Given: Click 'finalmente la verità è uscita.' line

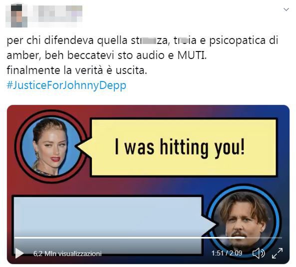Looking at the screenshot, I should click(x=77, y=70).
